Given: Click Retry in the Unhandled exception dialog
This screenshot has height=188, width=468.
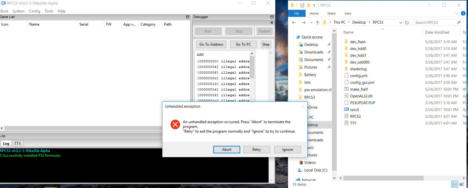Looking at the screenshot, I should point(257,149).
